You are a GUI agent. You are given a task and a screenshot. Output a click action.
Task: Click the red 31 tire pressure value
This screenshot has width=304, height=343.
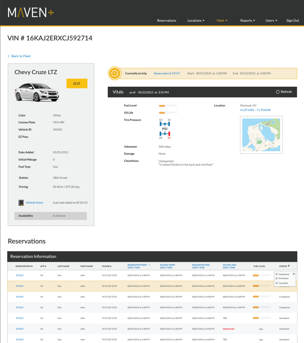(x=169, y=138)
